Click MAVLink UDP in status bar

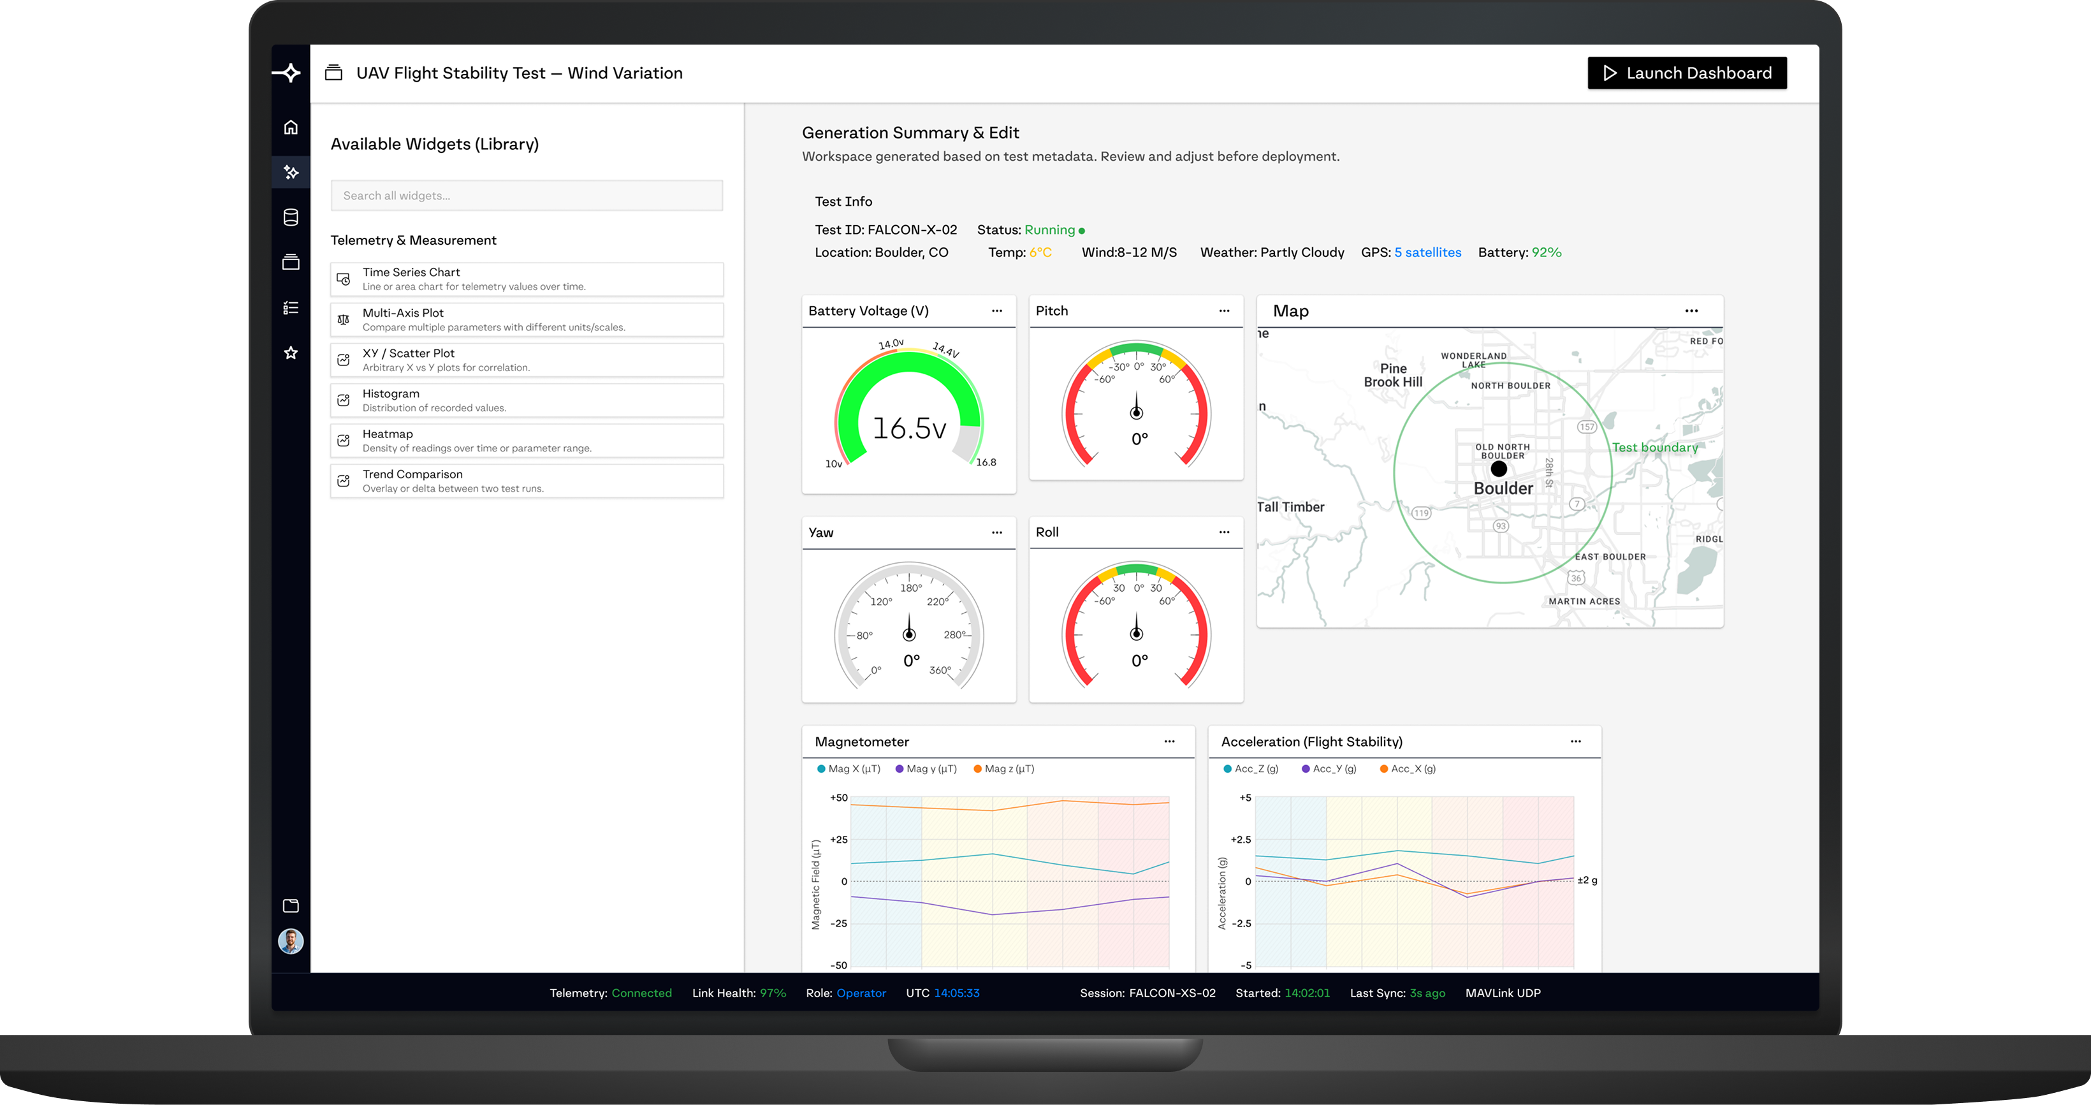point(1503,993)
